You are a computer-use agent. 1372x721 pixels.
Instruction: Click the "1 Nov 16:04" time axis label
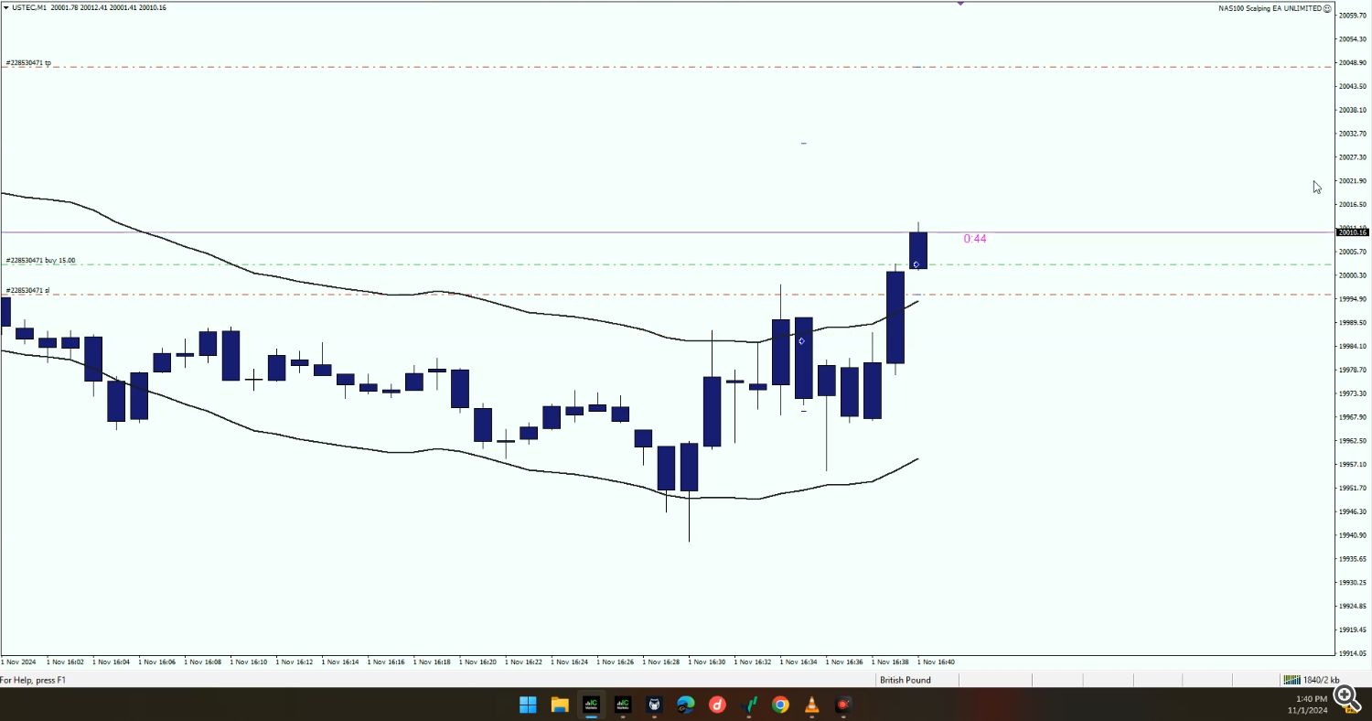click(111, 662)
